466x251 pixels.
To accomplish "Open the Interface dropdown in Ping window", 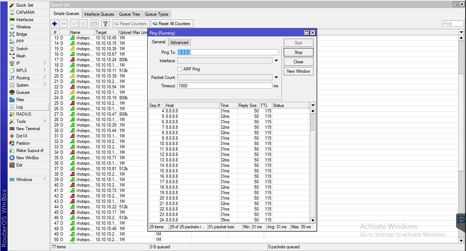I will (276, 61).
